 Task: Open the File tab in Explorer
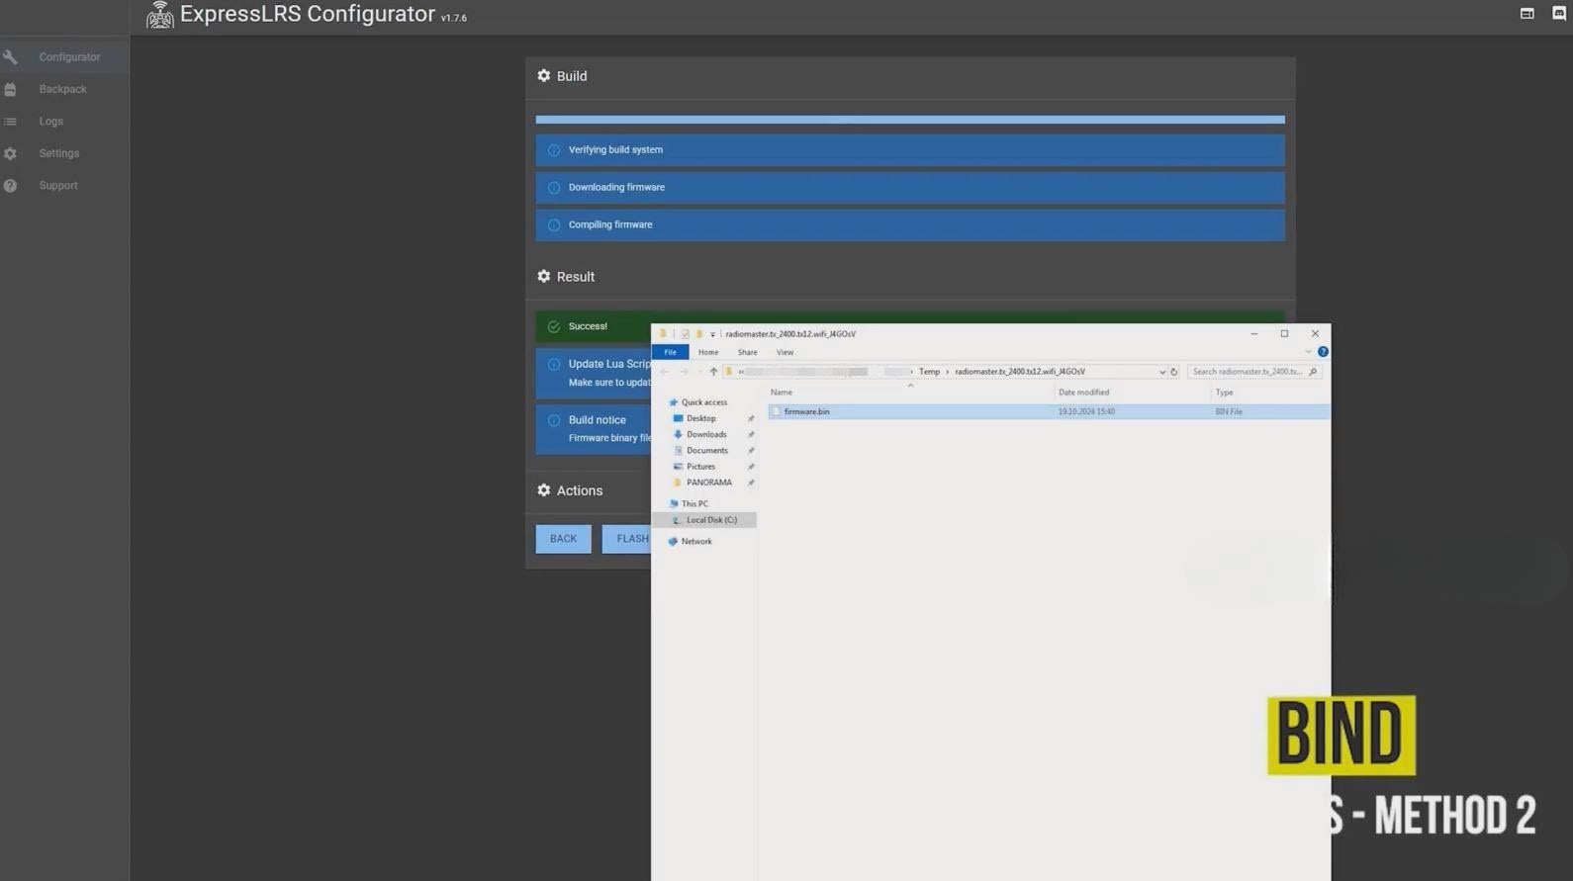point(670,352)
